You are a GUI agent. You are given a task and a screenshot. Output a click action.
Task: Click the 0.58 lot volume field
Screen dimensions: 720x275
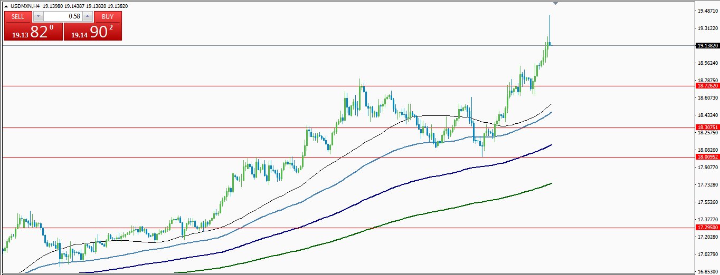[x=63, y=16]
